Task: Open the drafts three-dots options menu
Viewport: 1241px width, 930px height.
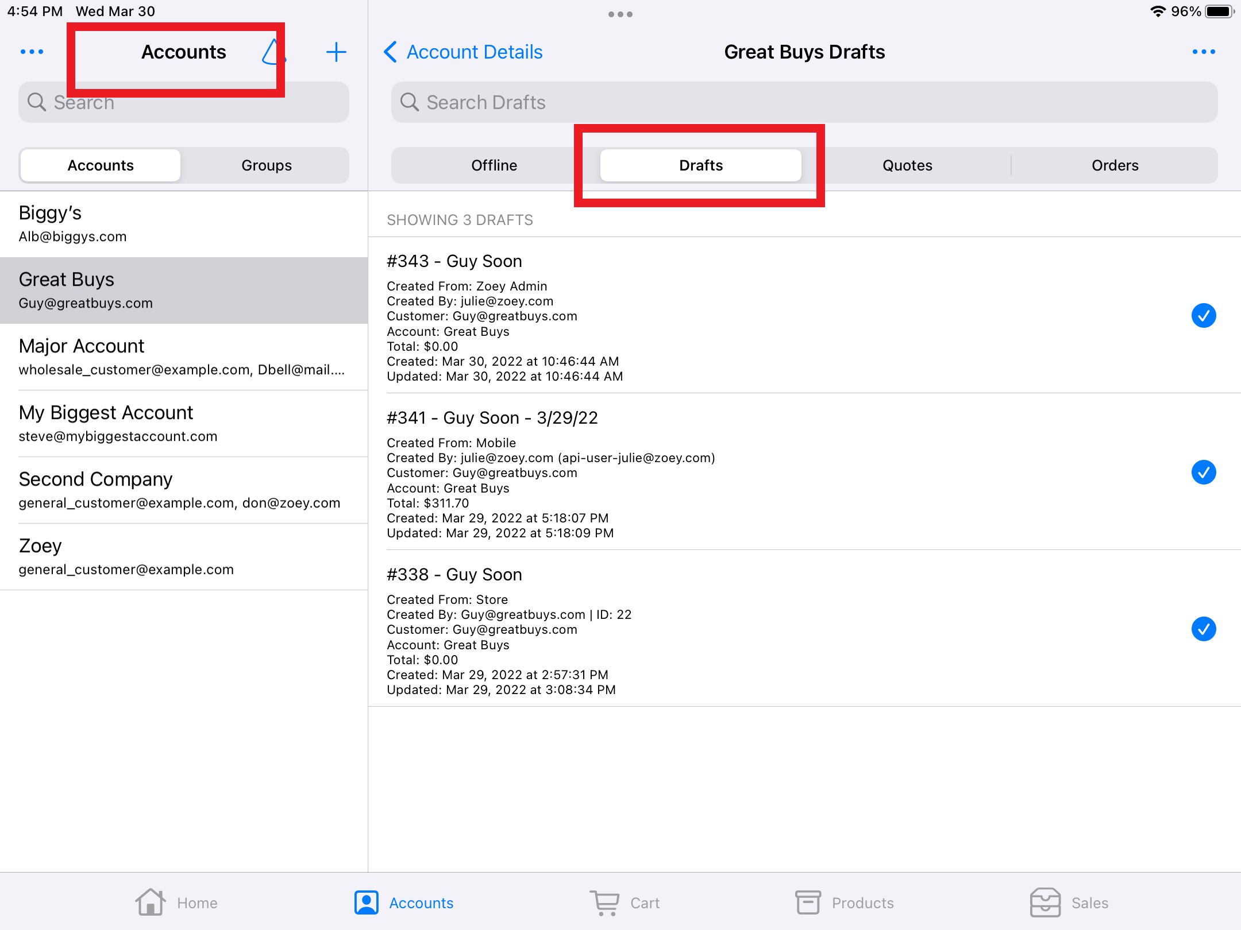Action: 1203,52
